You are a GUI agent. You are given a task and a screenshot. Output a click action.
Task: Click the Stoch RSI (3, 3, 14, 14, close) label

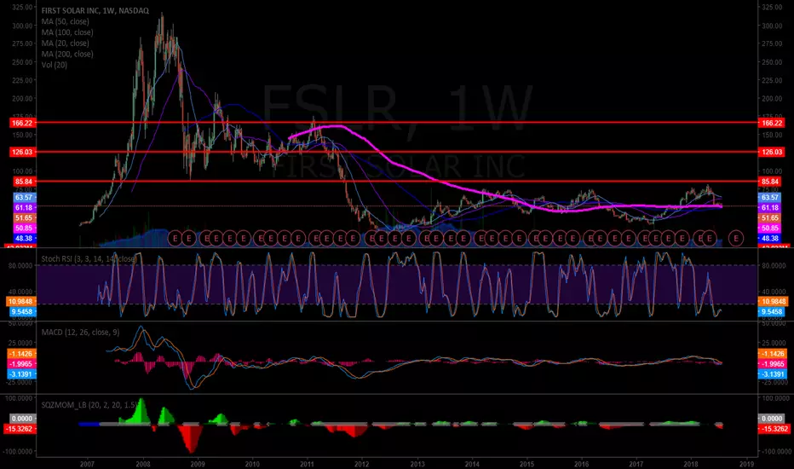point(89,258)
